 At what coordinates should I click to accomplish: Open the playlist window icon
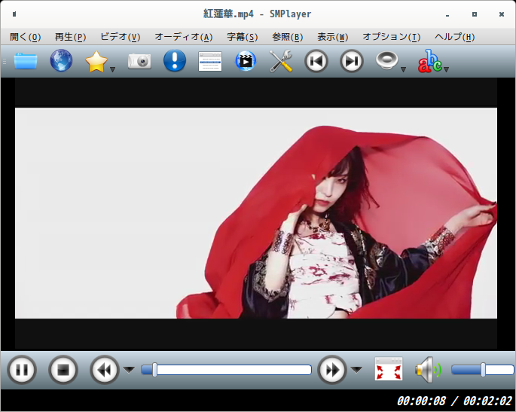(x=210, y=61)
